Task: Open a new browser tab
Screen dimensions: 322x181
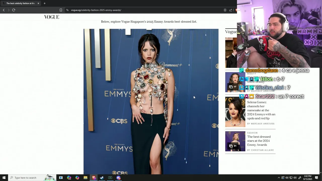Action: click(x=45, y=3)
